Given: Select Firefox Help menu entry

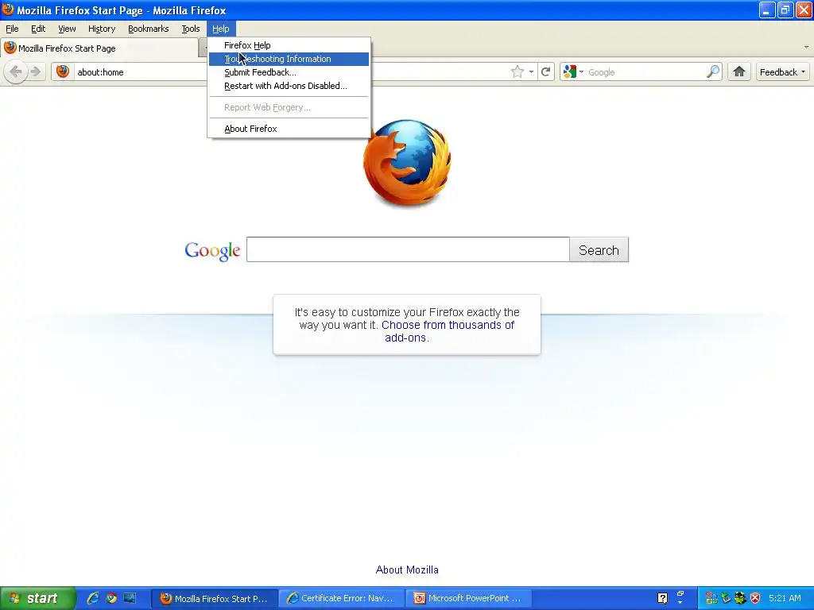Looking at the screenshot, I should (289, 45).
